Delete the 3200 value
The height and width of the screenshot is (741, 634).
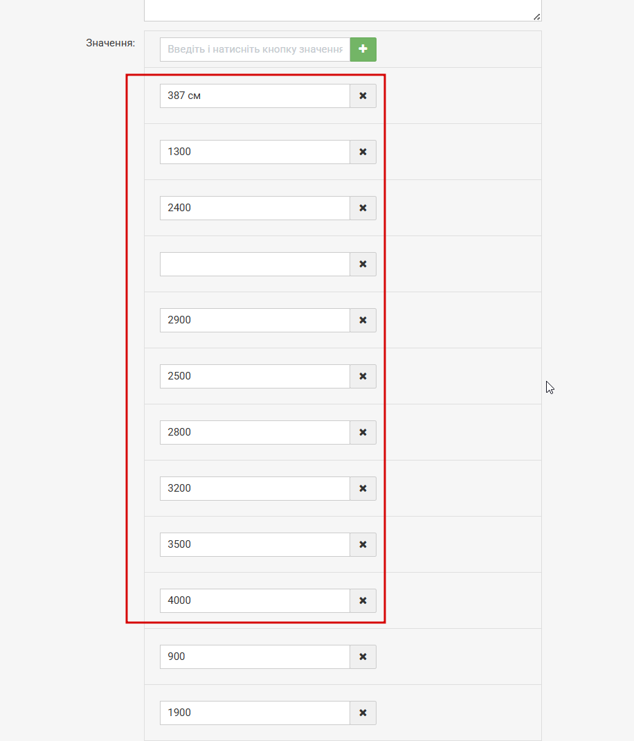(x=363, y=489)
